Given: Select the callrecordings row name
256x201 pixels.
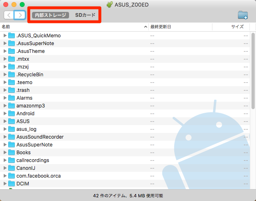Looking at the screenshot, I should click(x=32, y=160).
